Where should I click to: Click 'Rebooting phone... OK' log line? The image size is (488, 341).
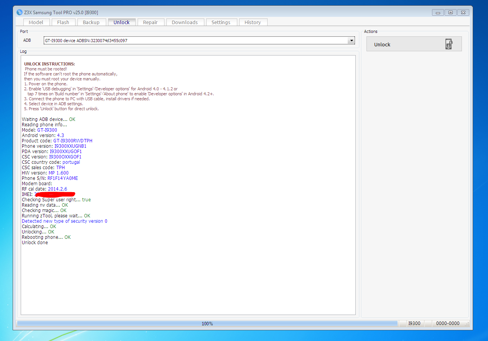pos(46,237)
